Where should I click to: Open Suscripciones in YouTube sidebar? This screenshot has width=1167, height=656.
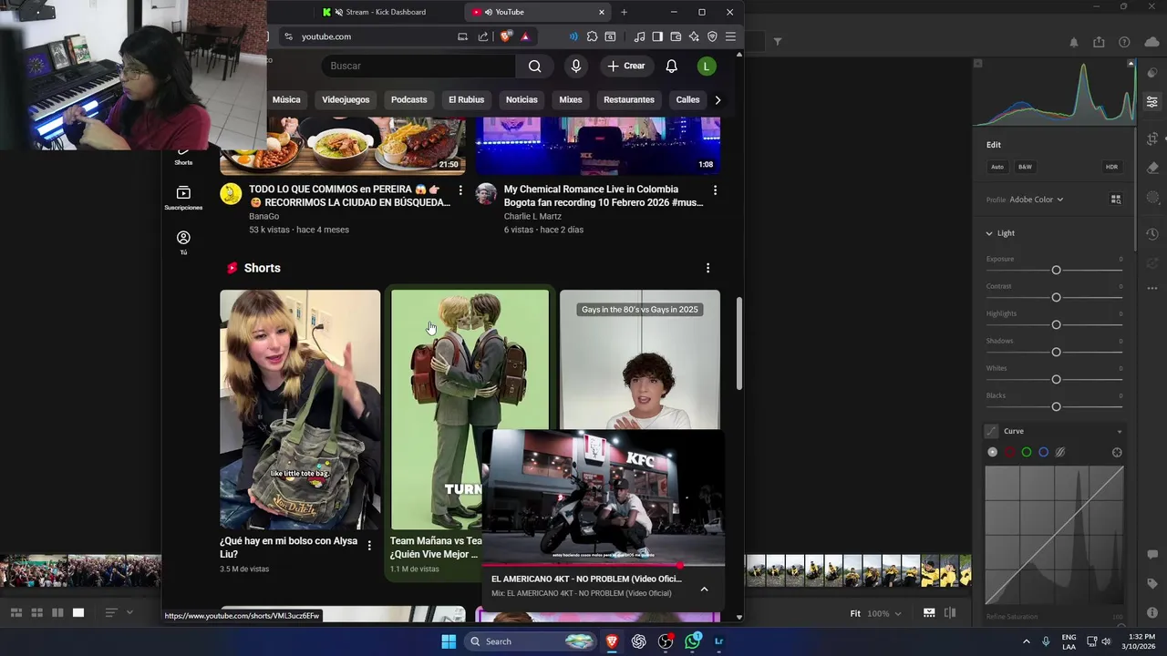click(x=183, y=198)
